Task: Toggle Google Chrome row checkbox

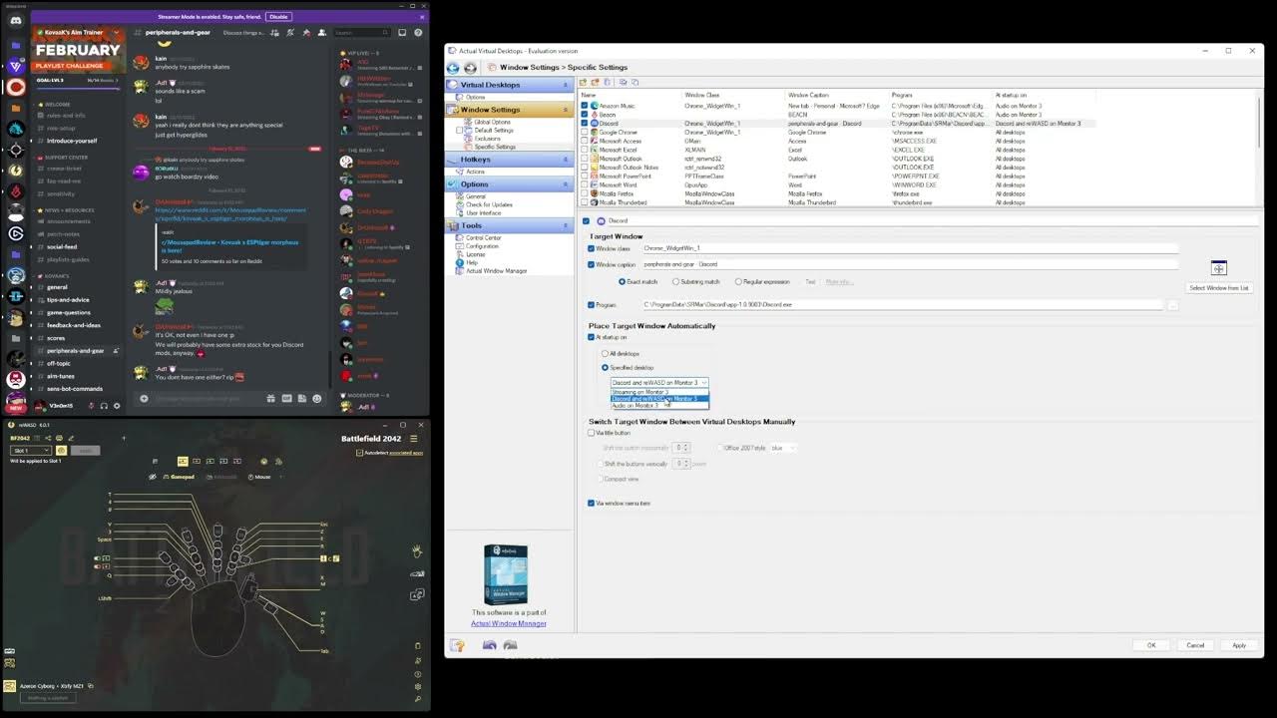Action: click(x=585, y=132)
